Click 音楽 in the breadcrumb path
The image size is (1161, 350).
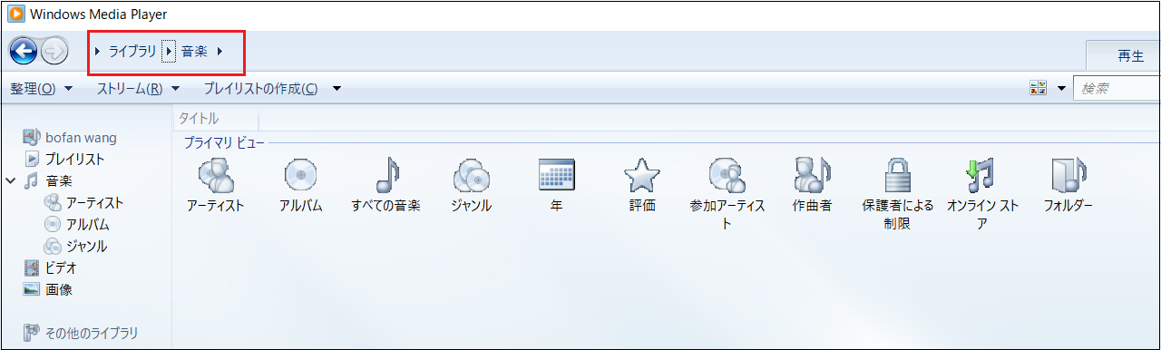point(194,52)
